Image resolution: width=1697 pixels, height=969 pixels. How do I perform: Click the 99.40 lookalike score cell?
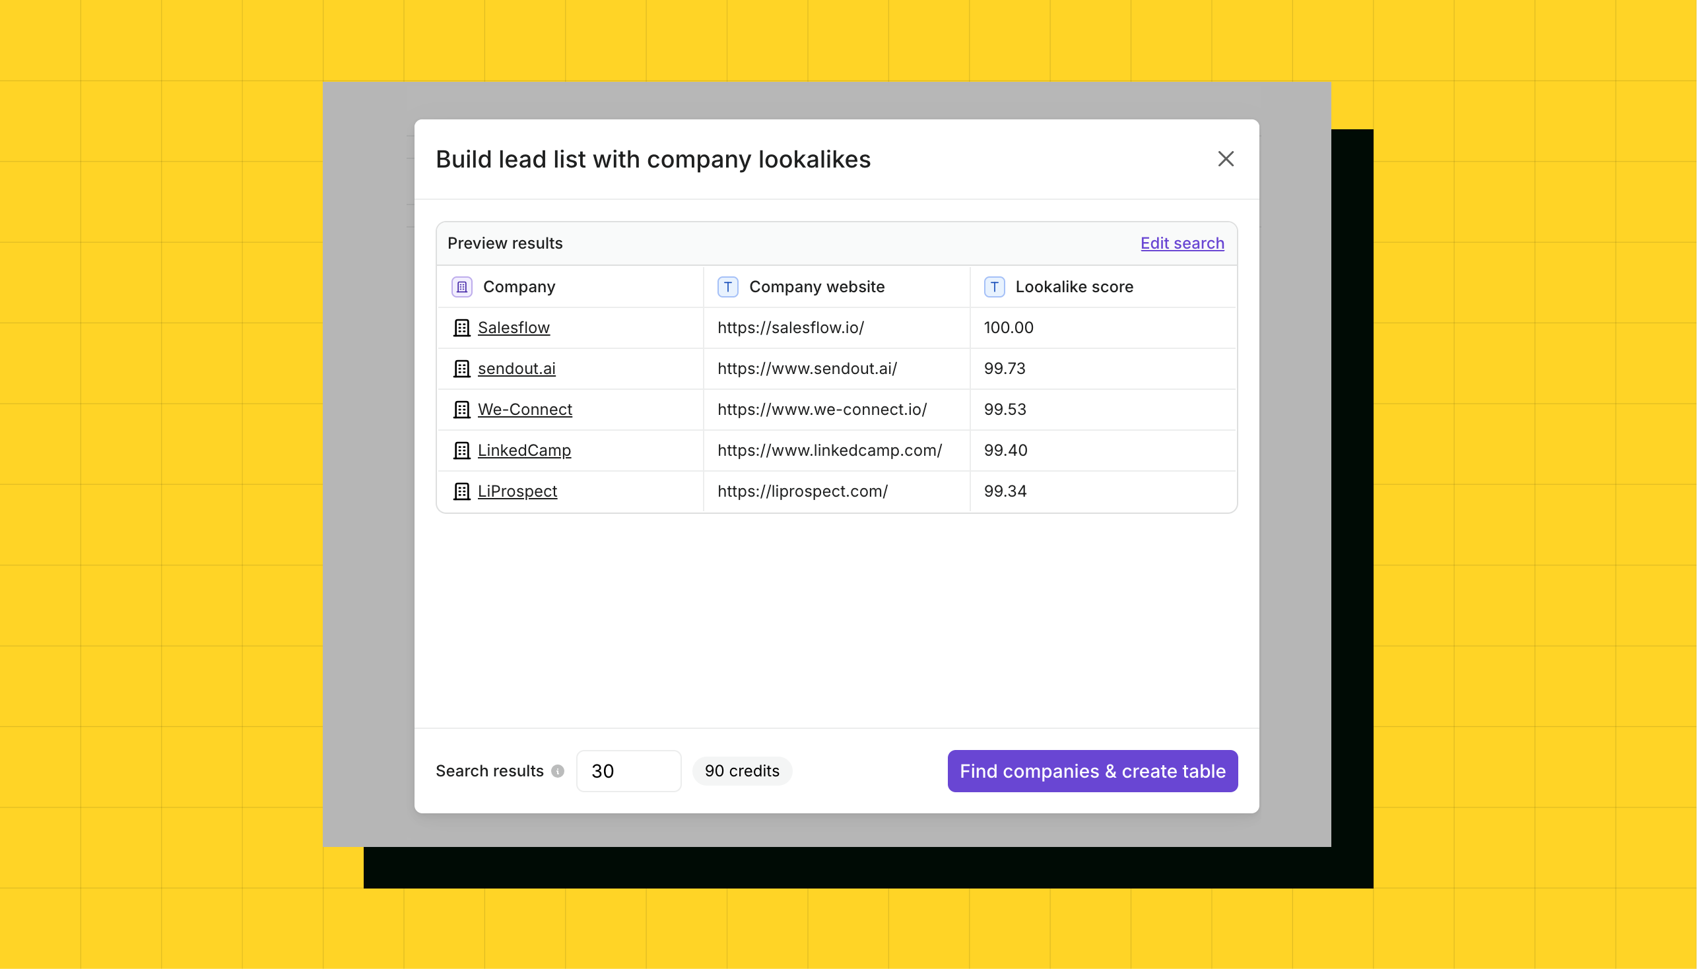point(1103,450)
